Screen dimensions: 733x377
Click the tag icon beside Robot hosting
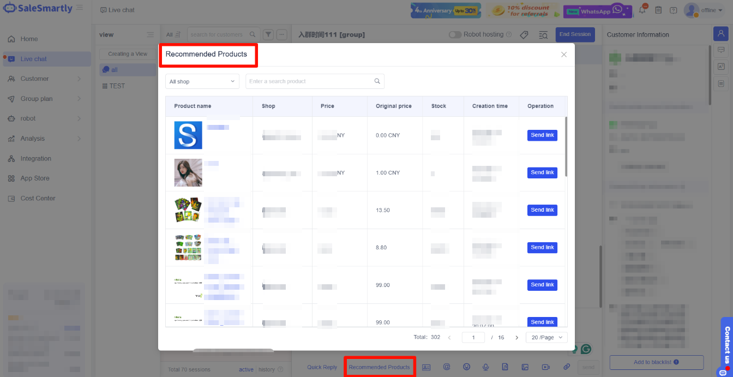tap(524, 34)
